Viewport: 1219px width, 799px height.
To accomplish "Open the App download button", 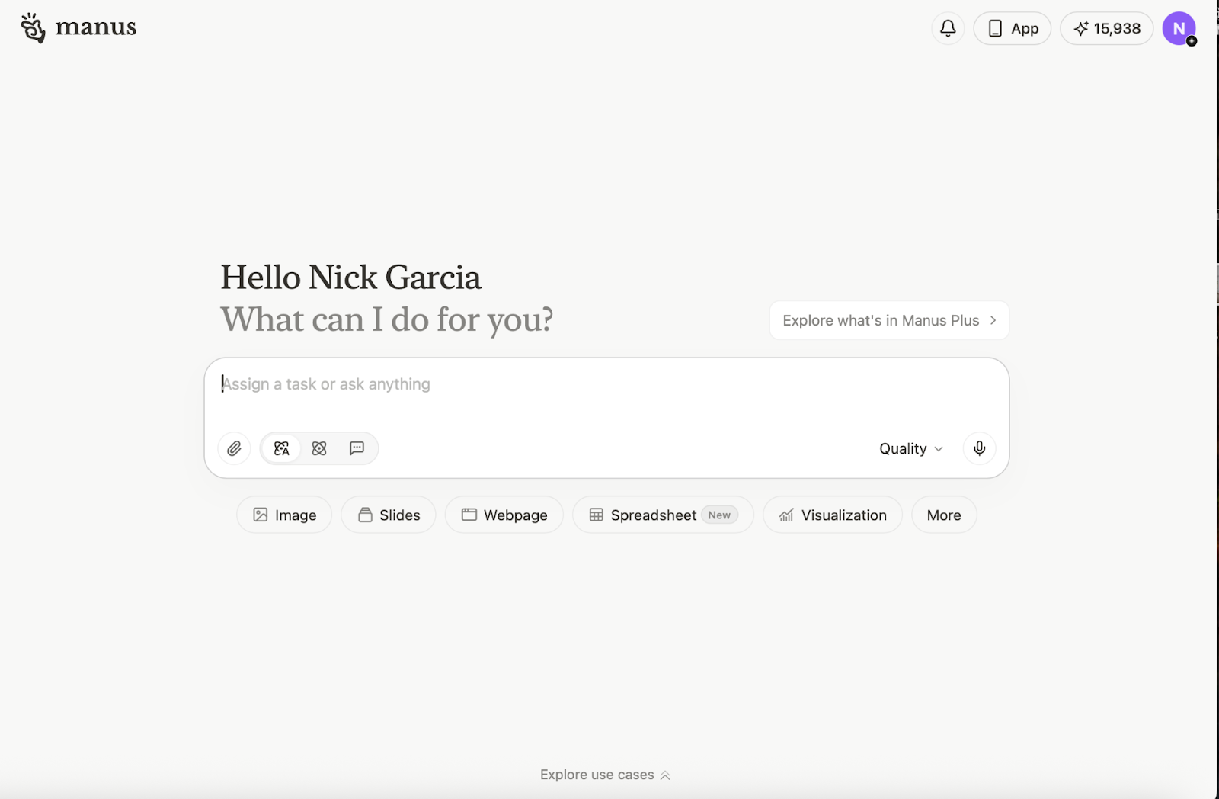I will click(1013, 29).
